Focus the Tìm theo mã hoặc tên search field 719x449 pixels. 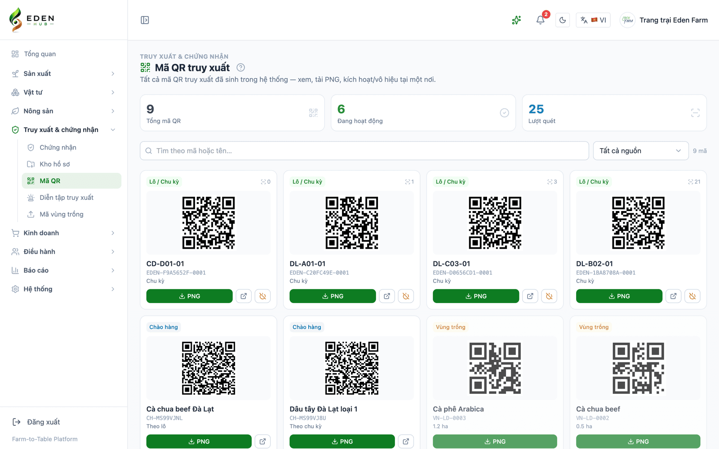tap(364, 151)
